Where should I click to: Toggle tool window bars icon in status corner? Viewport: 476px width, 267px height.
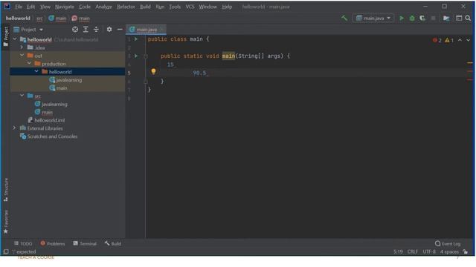[6, 251]
